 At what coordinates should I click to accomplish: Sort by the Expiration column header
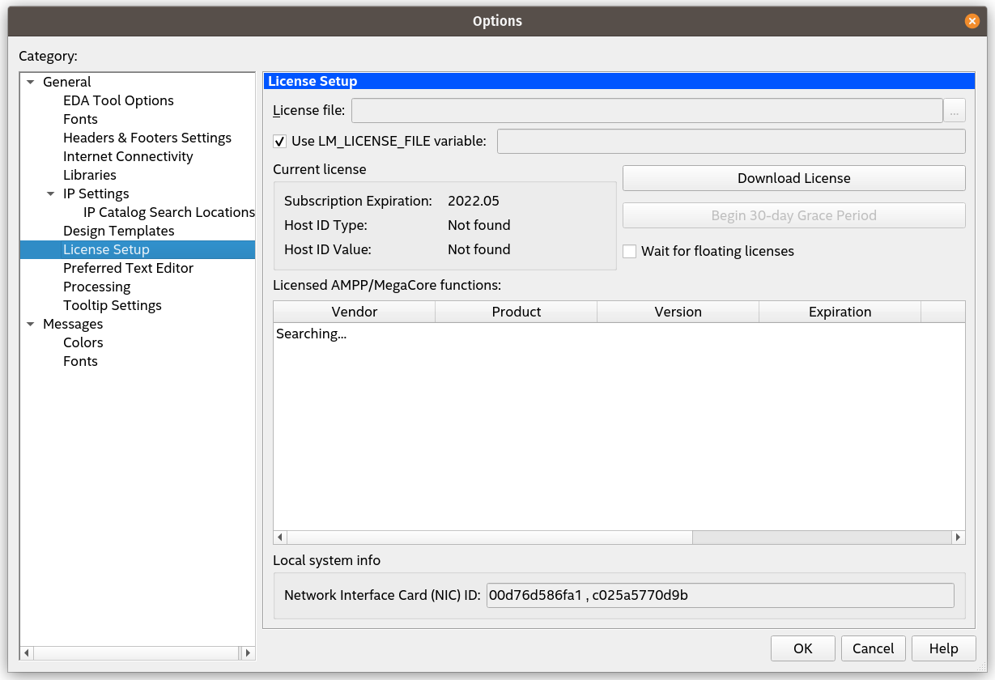click(840, 312)
